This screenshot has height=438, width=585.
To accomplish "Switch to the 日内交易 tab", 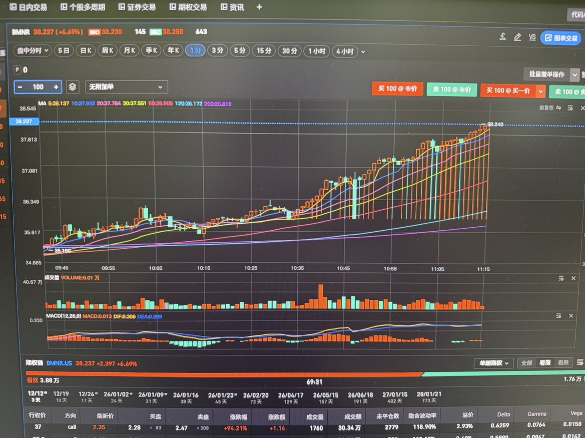I will click(29, 7).
